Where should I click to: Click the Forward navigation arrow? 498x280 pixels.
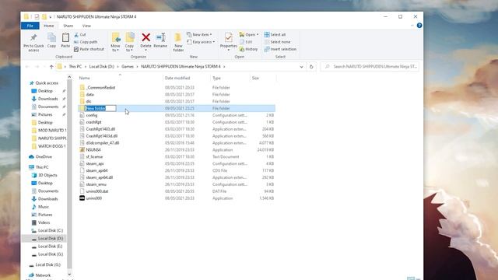pos(37,67)
